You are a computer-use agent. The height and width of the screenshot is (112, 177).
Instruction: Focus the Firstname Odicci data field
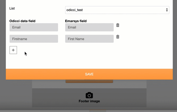point(34,39)
